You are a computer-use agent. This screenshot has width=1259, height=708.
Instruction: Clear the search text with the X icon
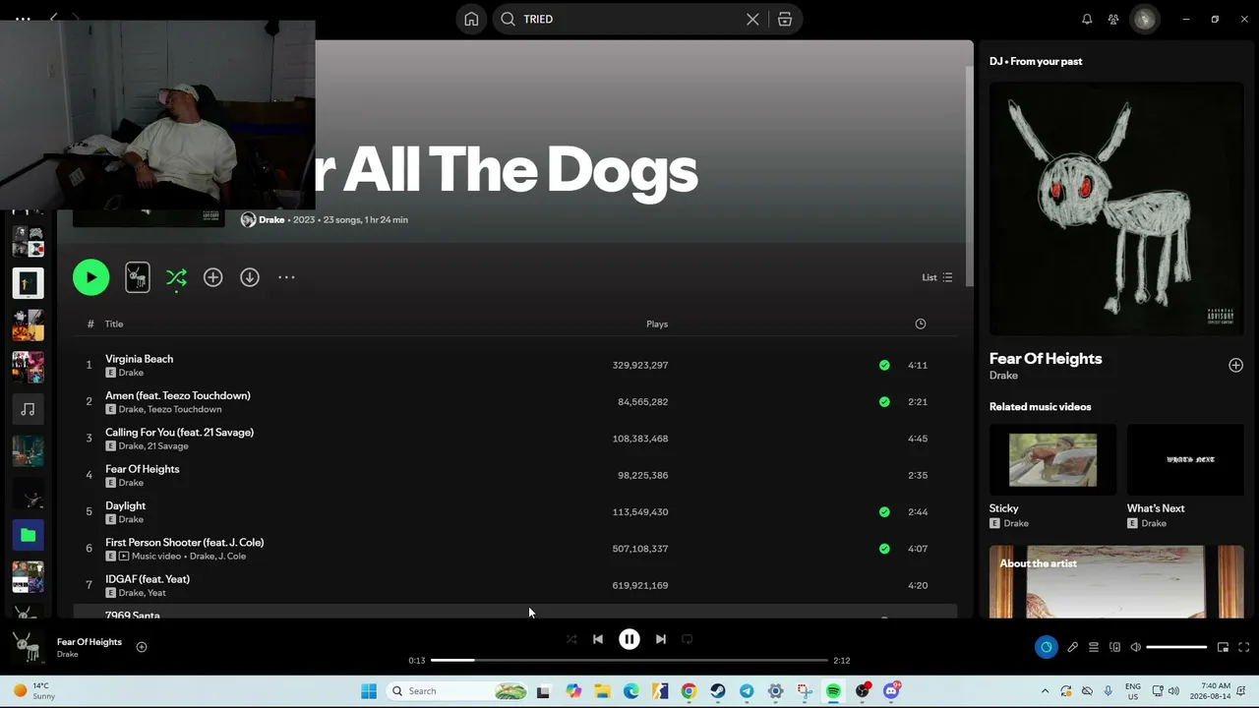[x=752, y=19]
